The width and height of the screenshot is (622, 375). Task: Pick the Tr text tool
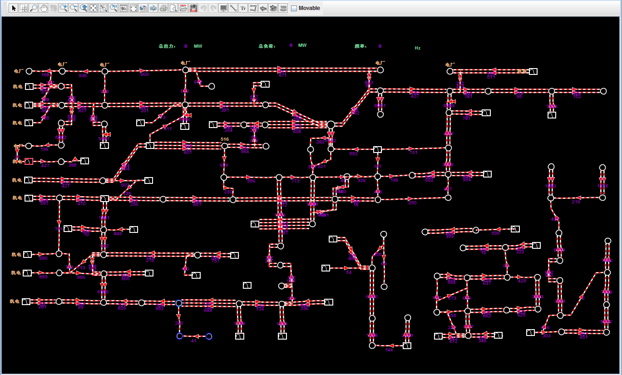coord(243,8)
